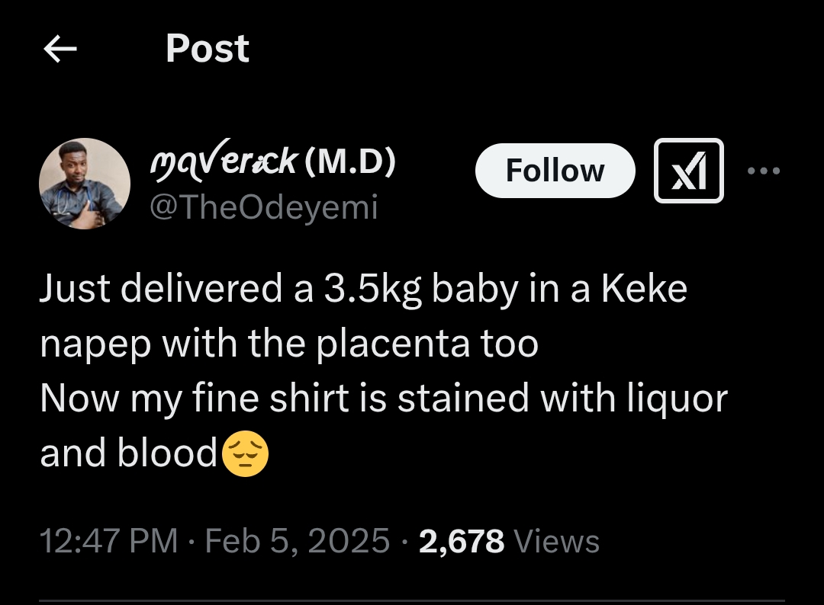
Task: Tap the word "placenta" in the post
Action: (392, 344)
